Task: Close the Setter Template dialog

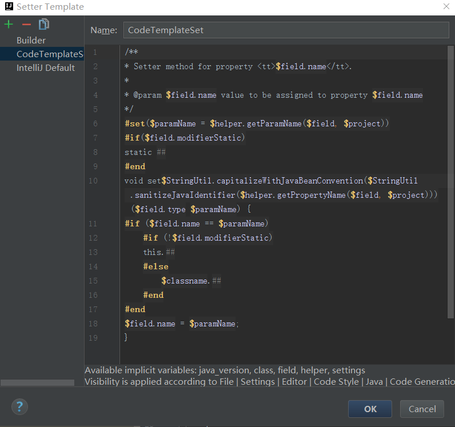Action: pos(446,6)
